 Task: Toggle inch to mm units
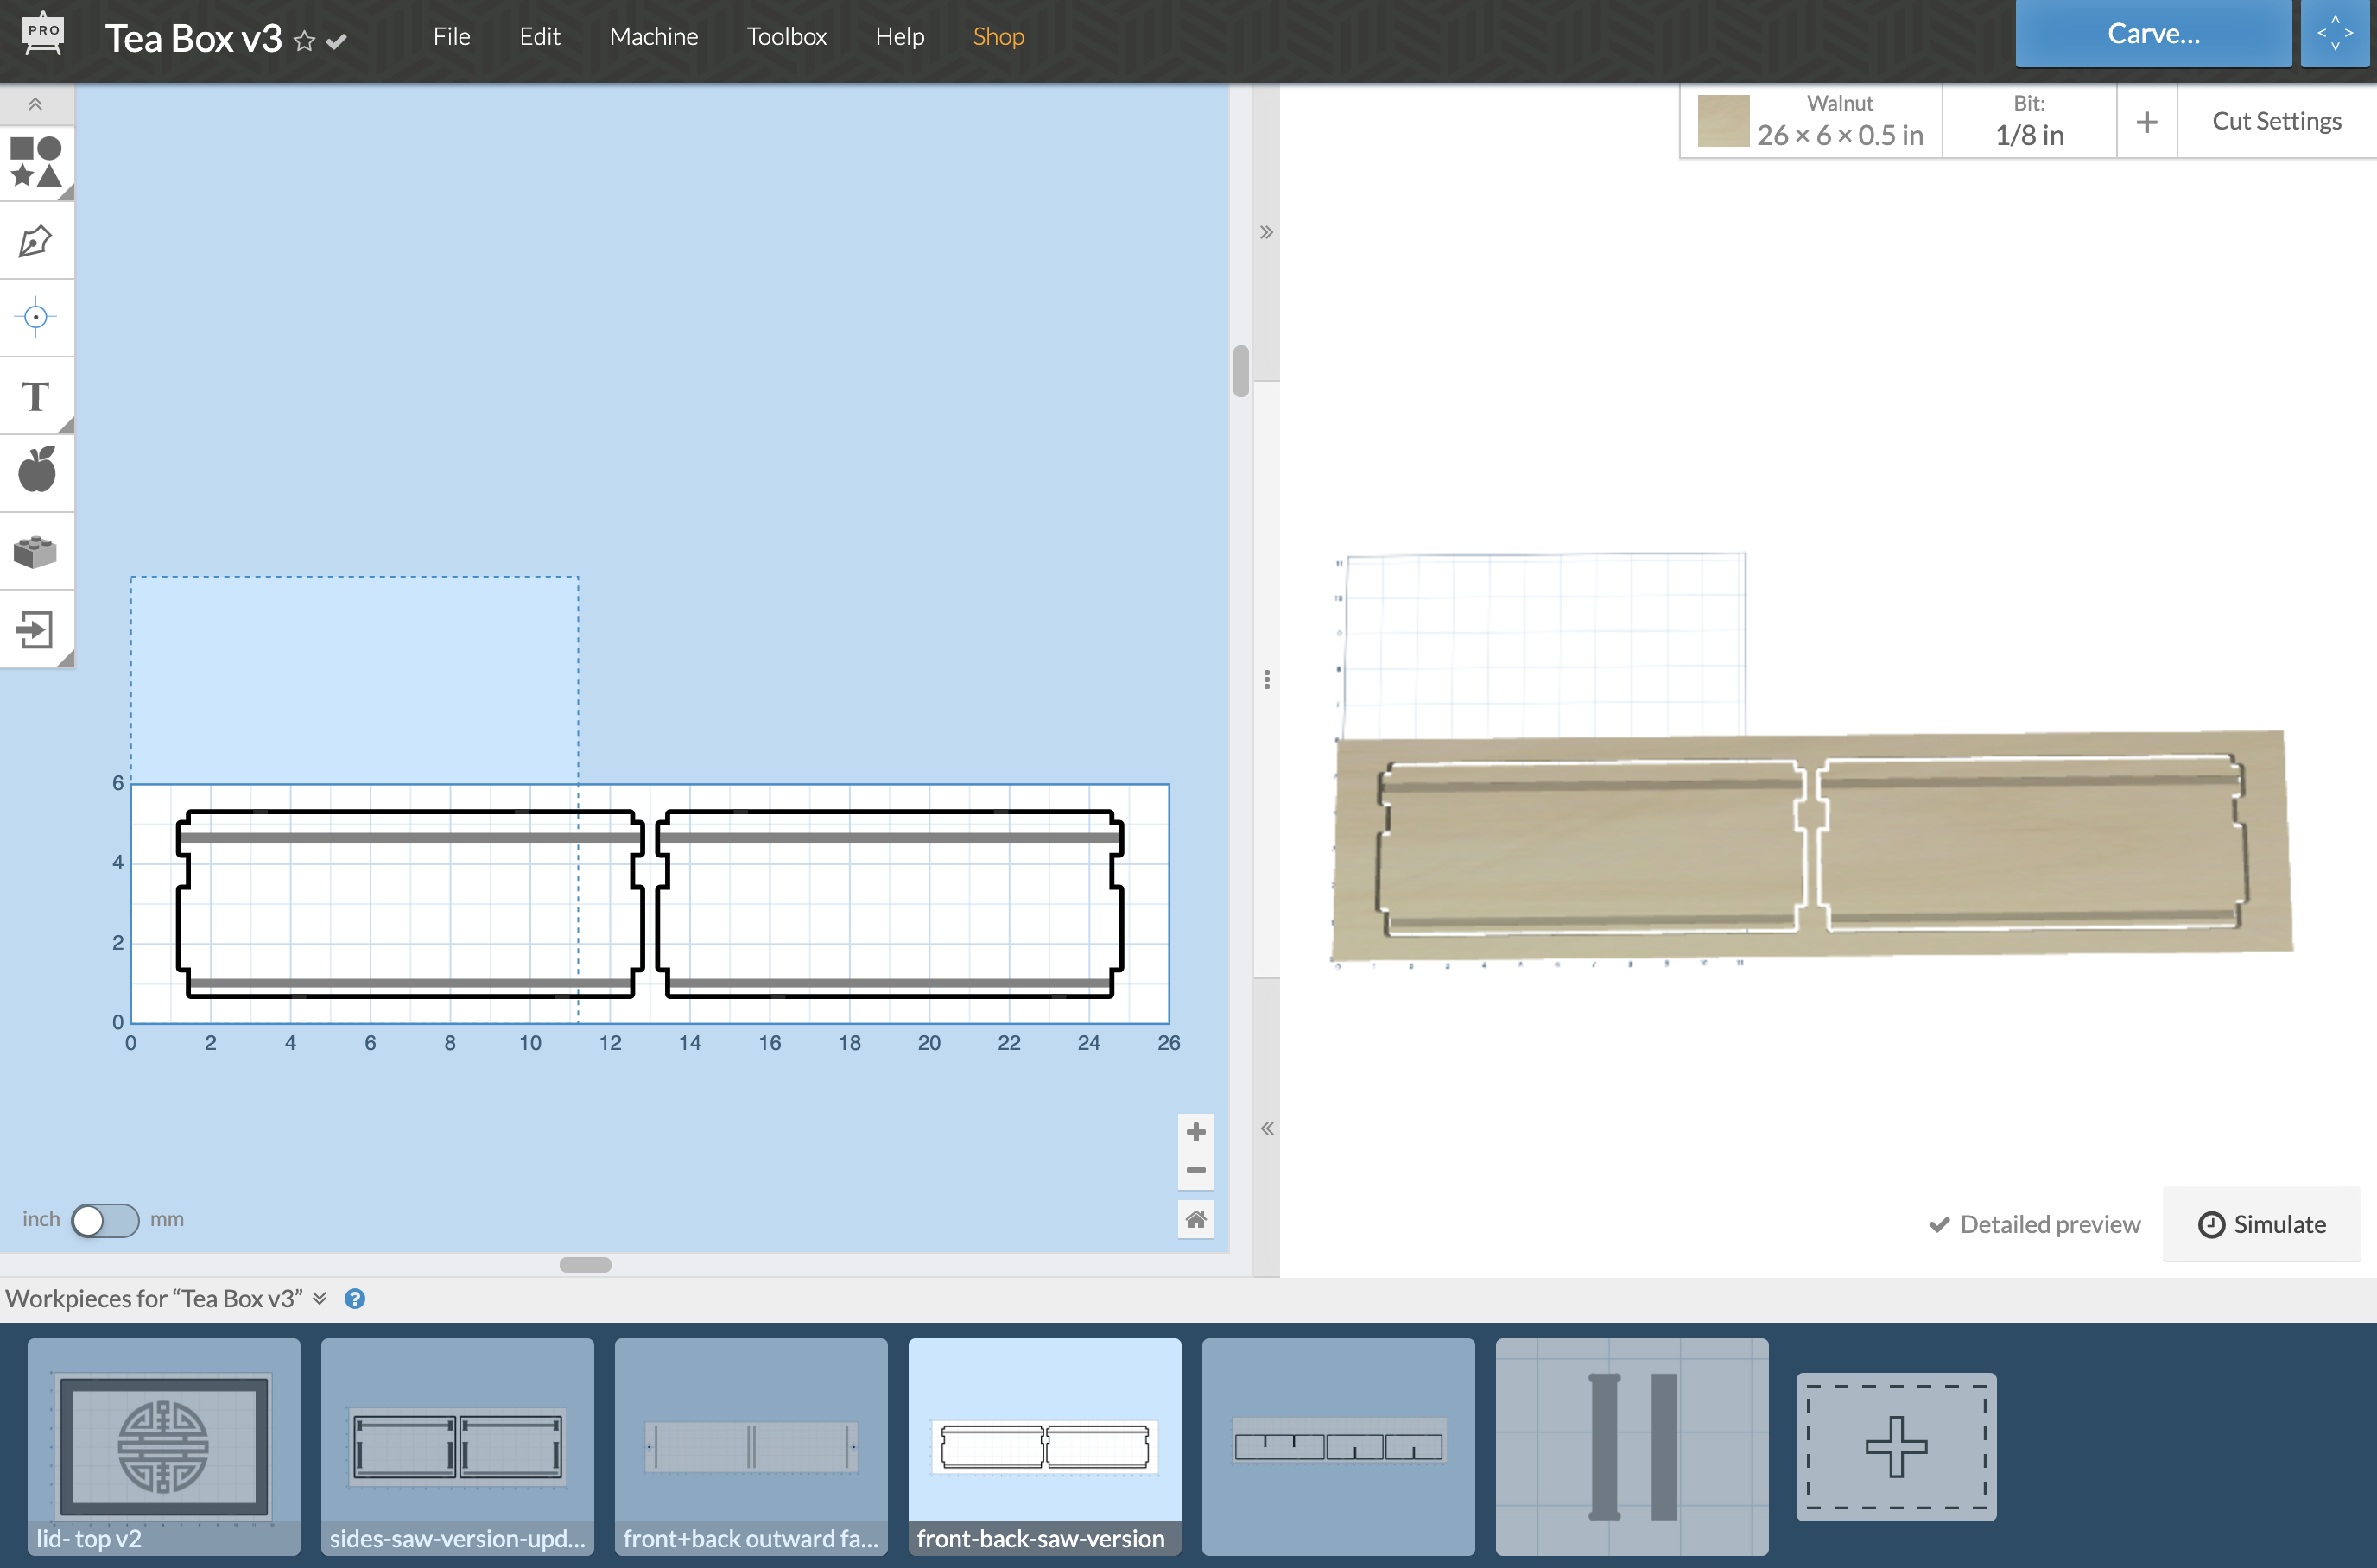[x=105, y=1220]
